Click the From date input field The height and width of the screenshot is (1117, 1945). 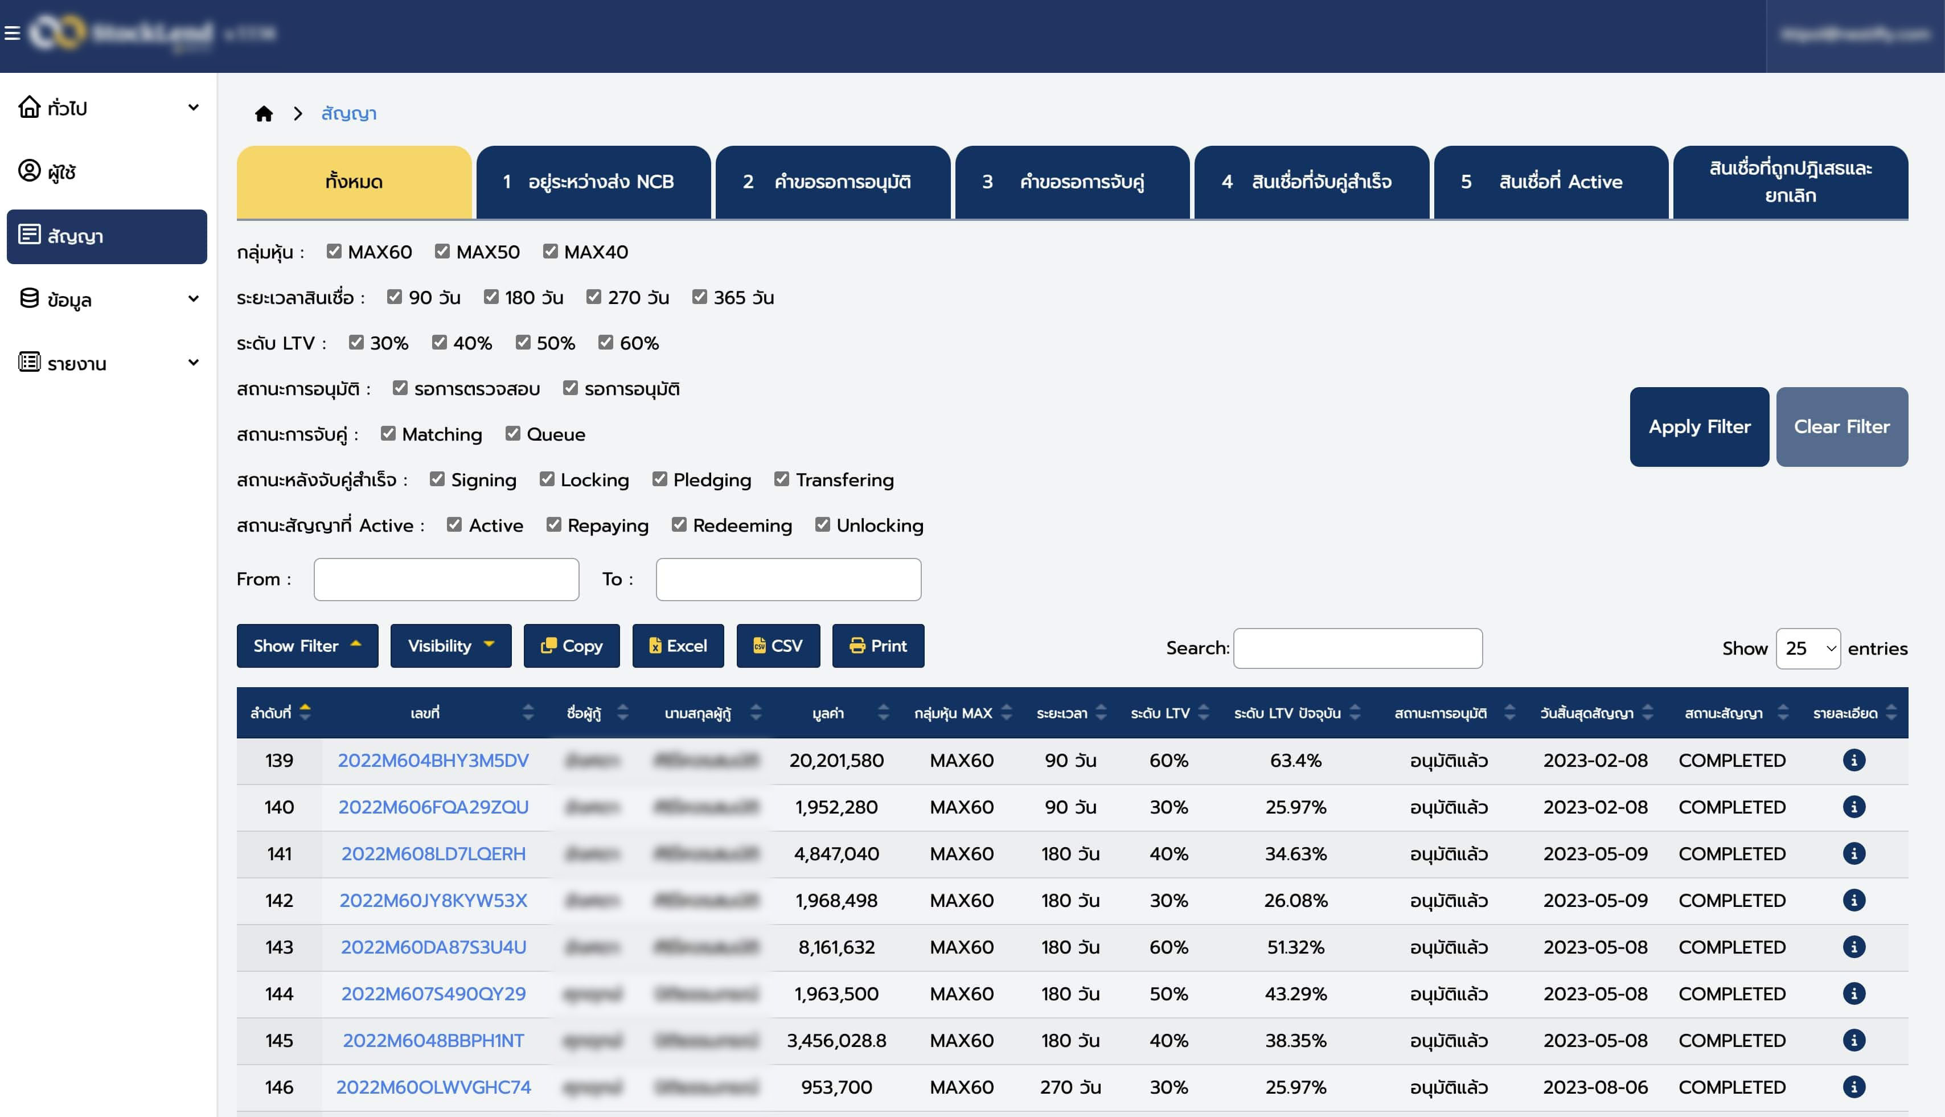pyautogui.click(x=446, y=579)
